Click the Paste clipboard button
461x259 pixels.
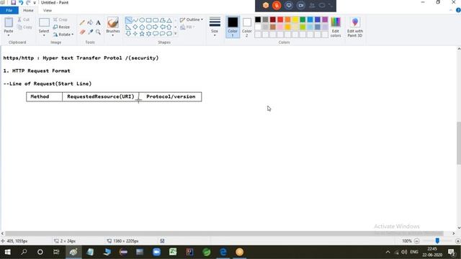(9, 22)
